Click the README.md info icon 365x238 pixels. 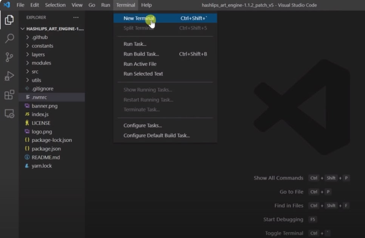coord(27,157)
